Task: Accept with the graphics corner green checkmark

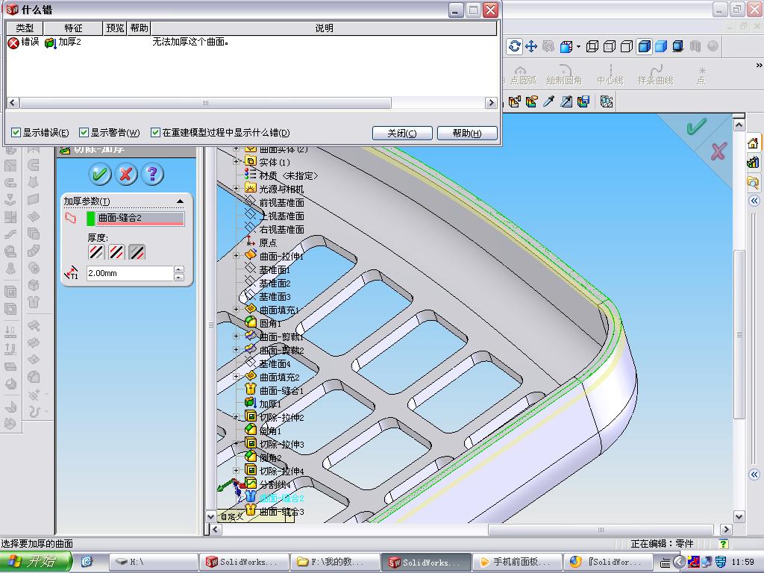Action: (696, 127)
